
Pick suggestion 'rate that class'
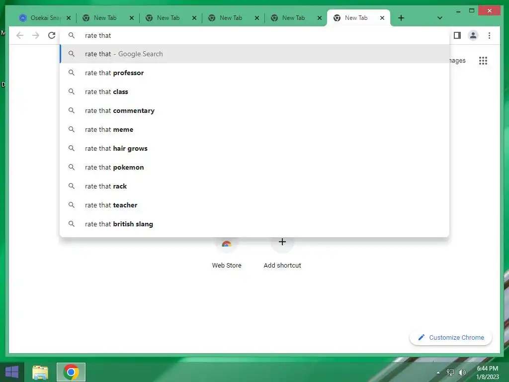point(255,92)
